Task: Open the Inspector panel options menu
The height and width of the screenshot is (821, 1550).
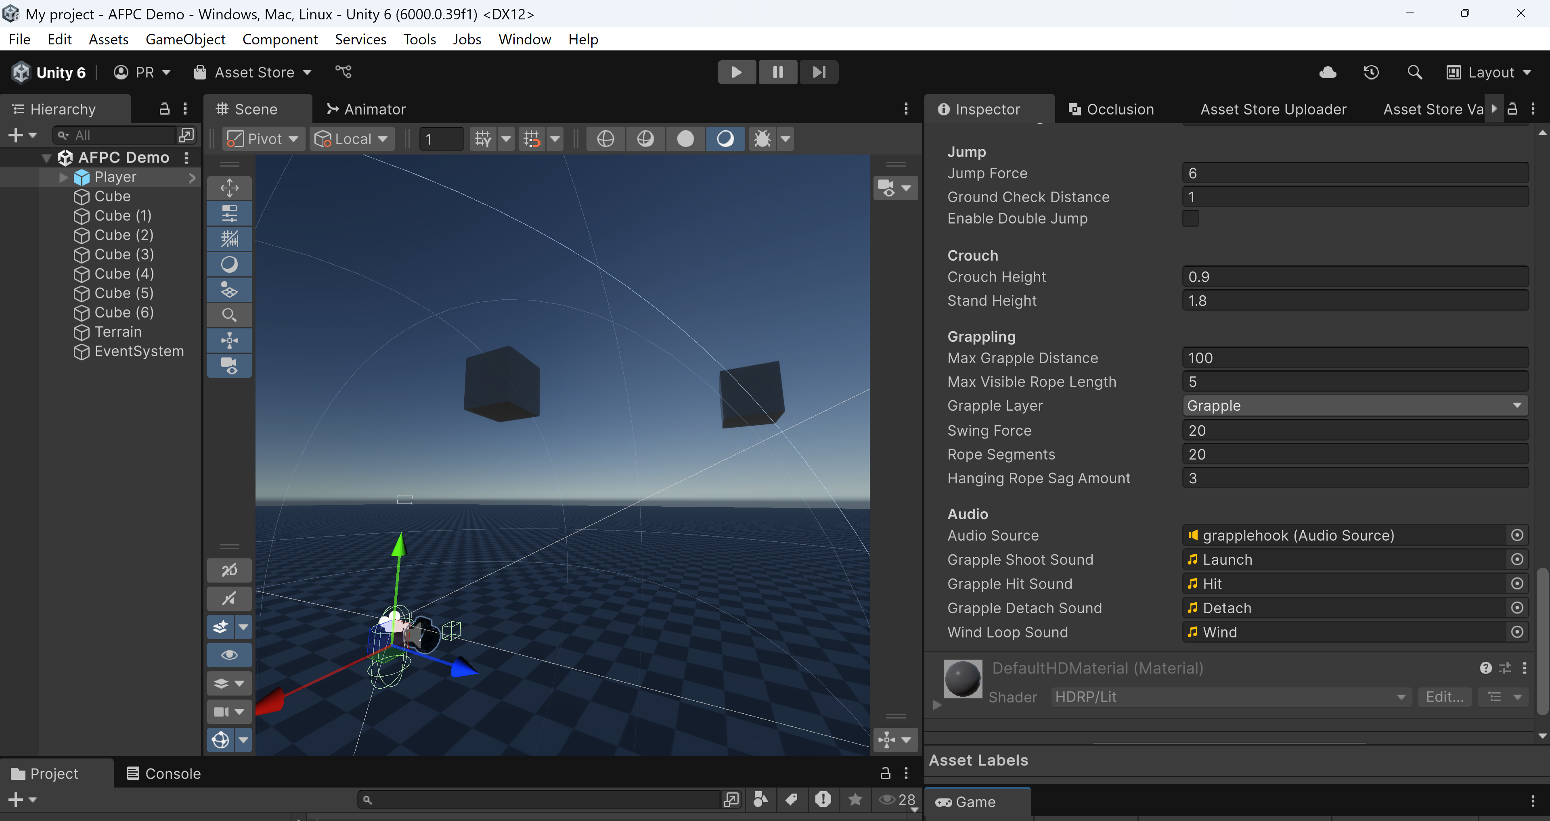Action: pyautogui.click(x=1533, y=109)
